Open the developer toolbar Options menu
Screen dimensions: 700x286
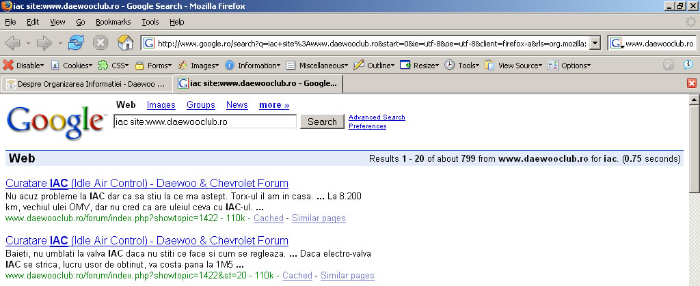[569, 66]
